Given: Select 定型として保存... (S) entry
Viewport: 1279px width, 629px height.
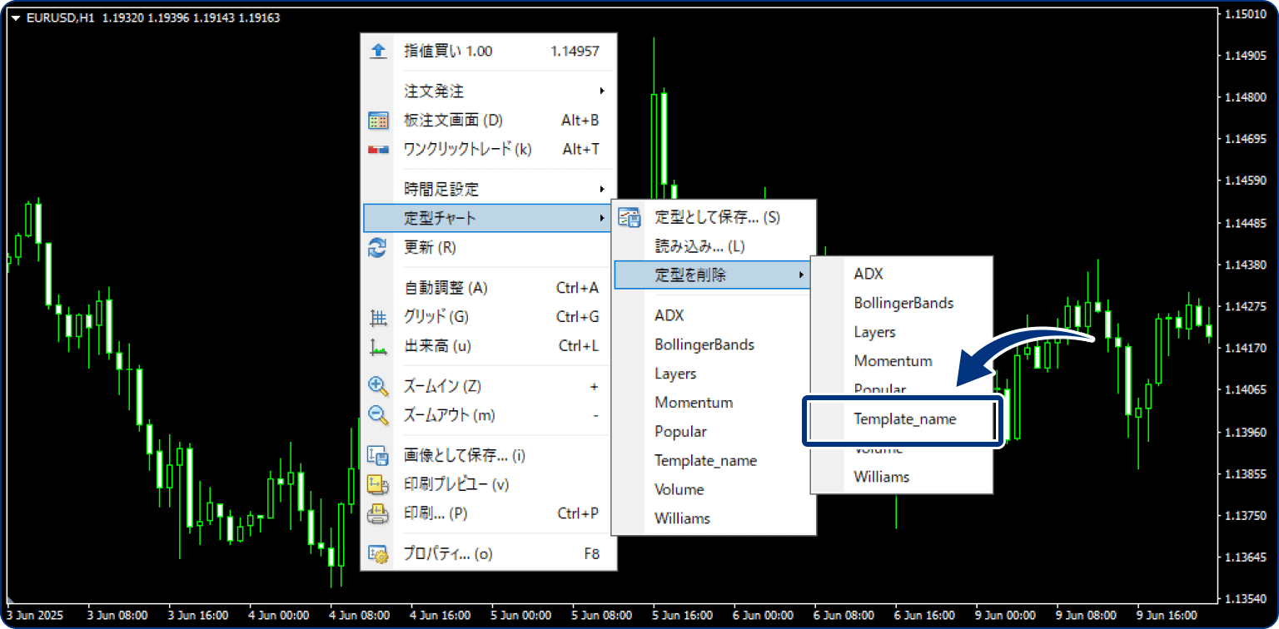Looking at the screenshot, I should [714, 218].
